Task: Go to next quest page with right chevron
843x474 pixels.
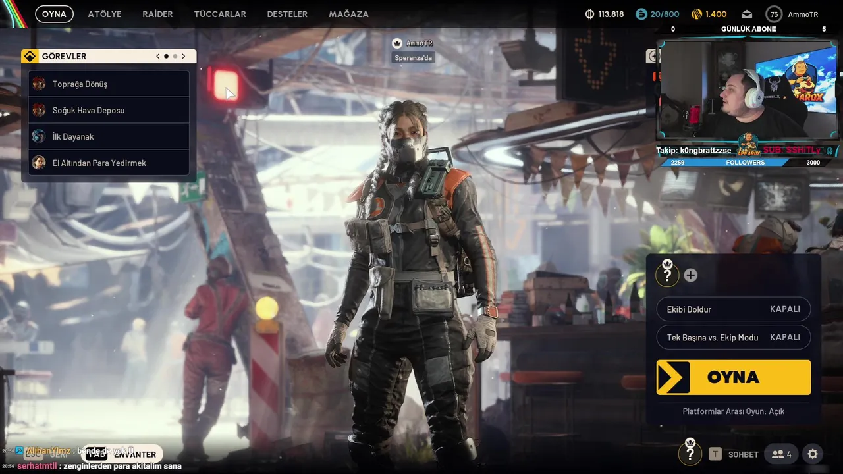Action: coord(184,56)
